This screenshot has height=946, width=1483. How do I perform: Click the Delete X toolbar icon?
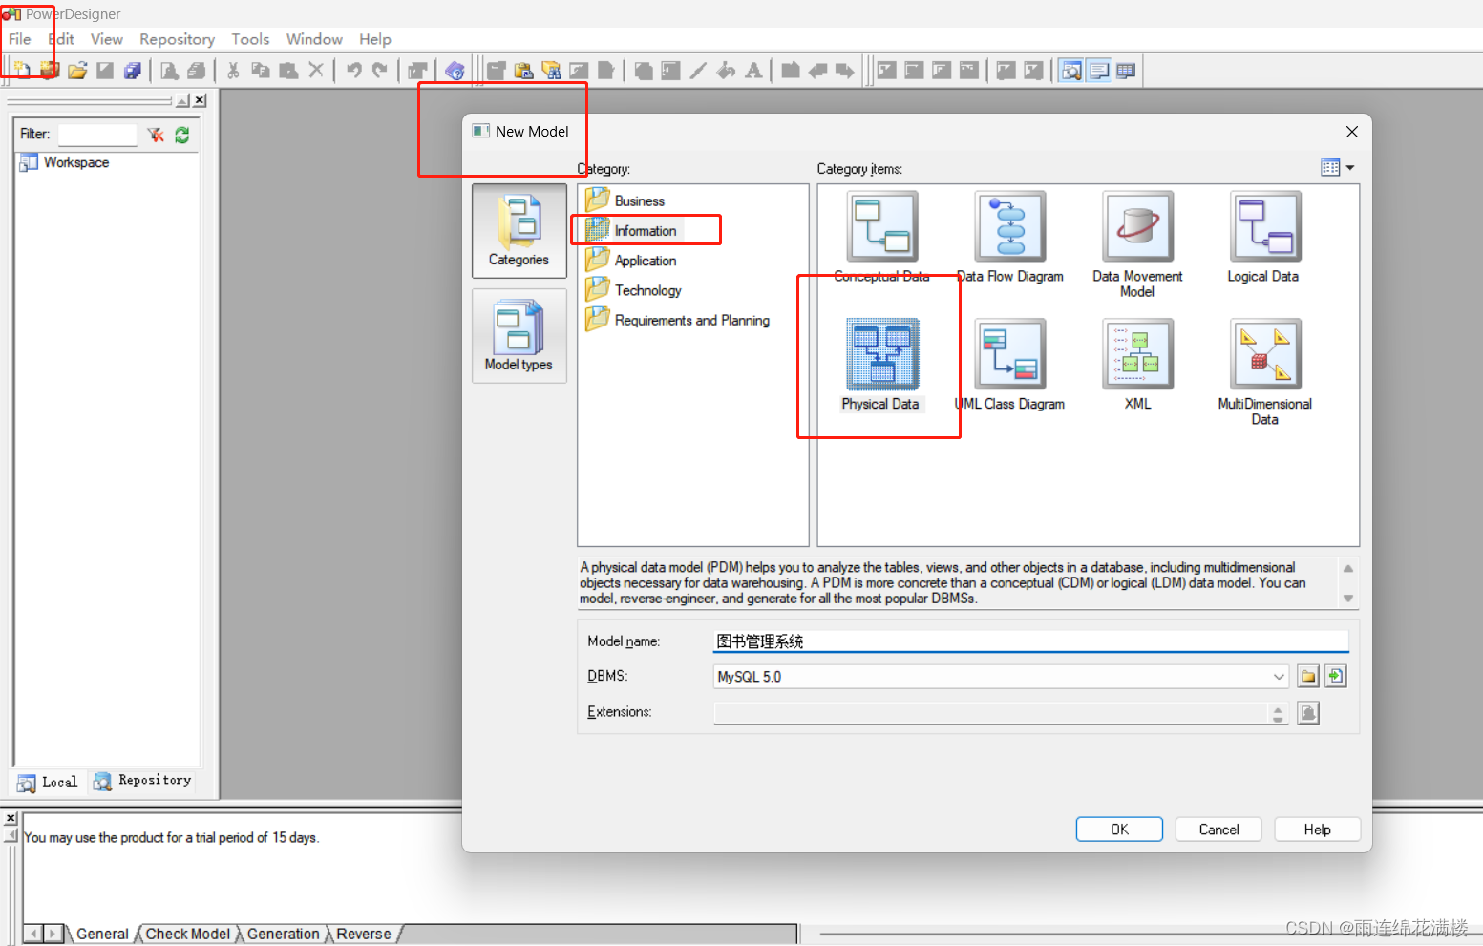[x=316, y=70]
